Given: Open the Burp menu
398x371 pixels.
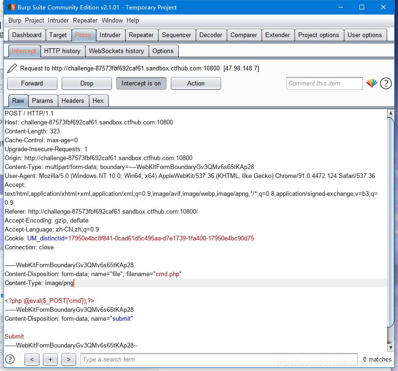Looking at the screenshot, I should pos(15,21).
